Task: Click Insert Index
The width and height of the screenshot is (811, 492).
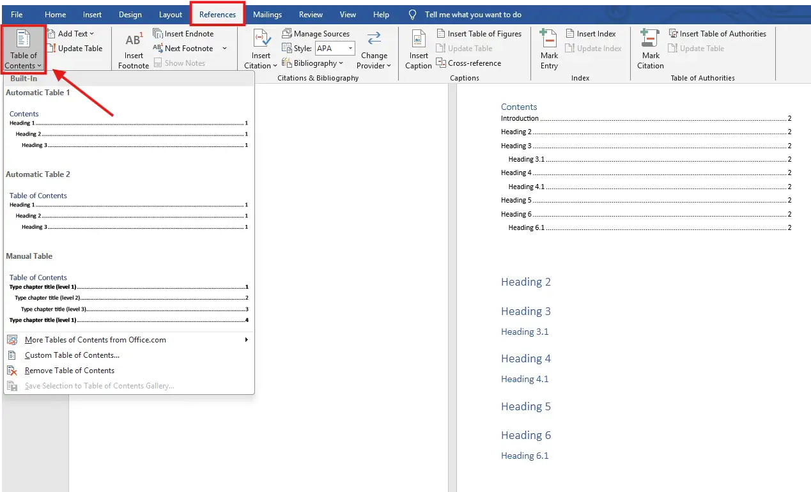Action: (591, 33)
